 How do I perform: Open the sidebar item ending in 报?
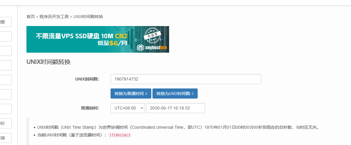[6, 22]
